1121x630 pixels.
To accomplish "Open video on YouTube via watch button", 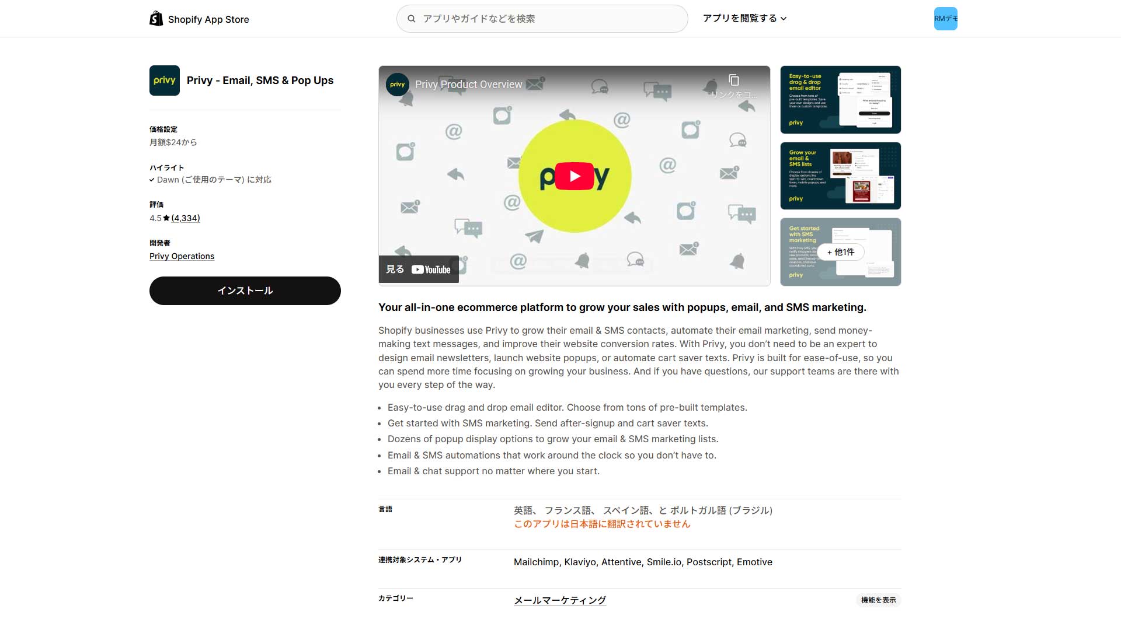I will [x=419, y=269].
